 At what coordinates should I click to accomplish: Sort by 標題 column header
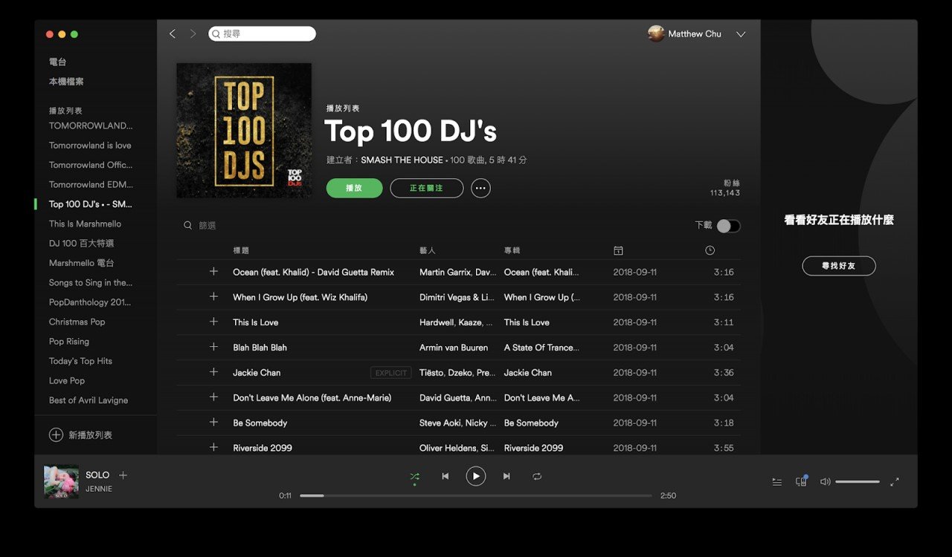[x=241, y=250]
